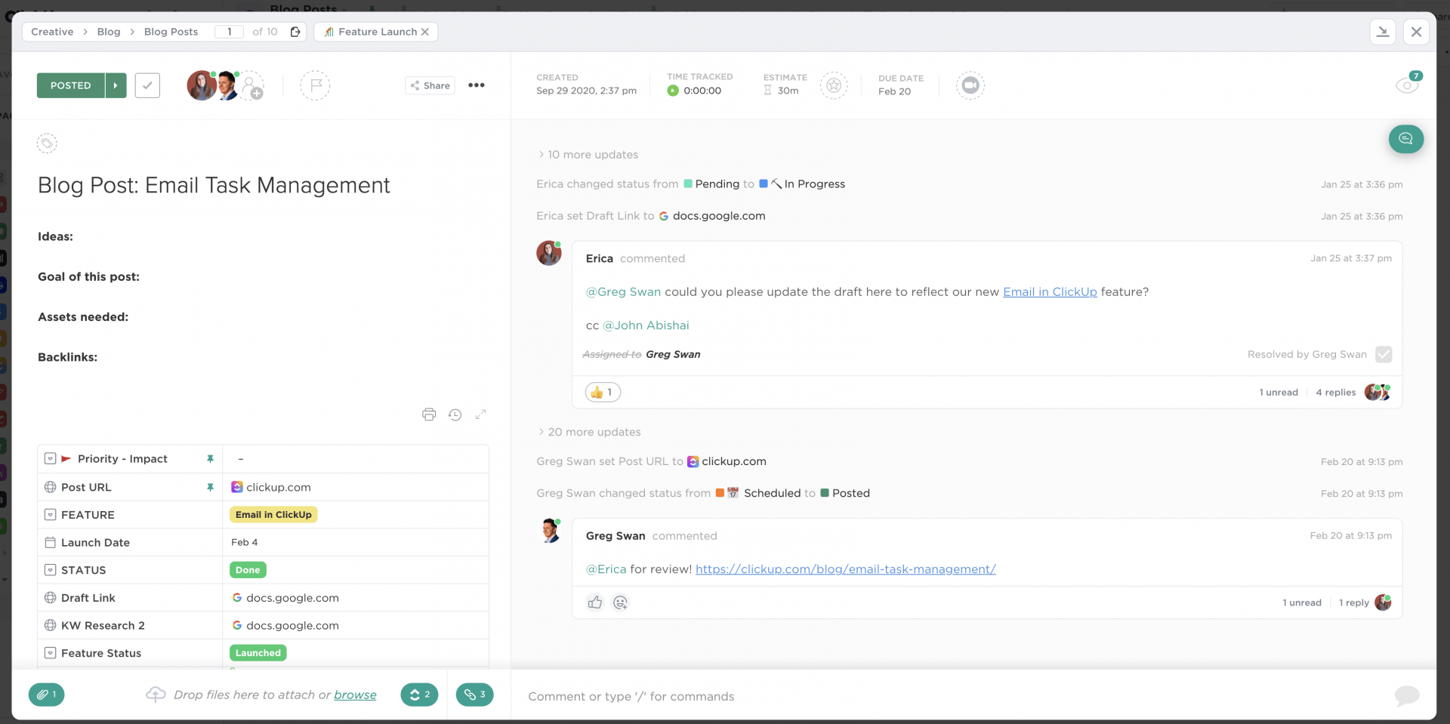1450x724 pixels.
Task: Expand the 20 more updates section
Action: pyautogui.click(x=594, y=432)
